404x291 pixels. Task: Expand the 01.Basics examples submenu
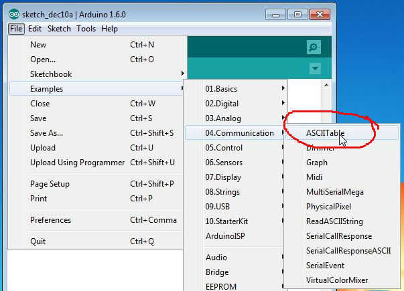[237, 89]
